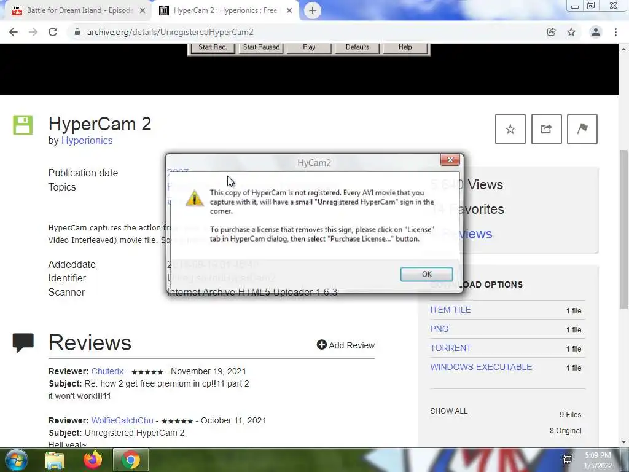Click the green floppy software icon
The height and width of the screenshot is (472, 629).
coord(23,125)
